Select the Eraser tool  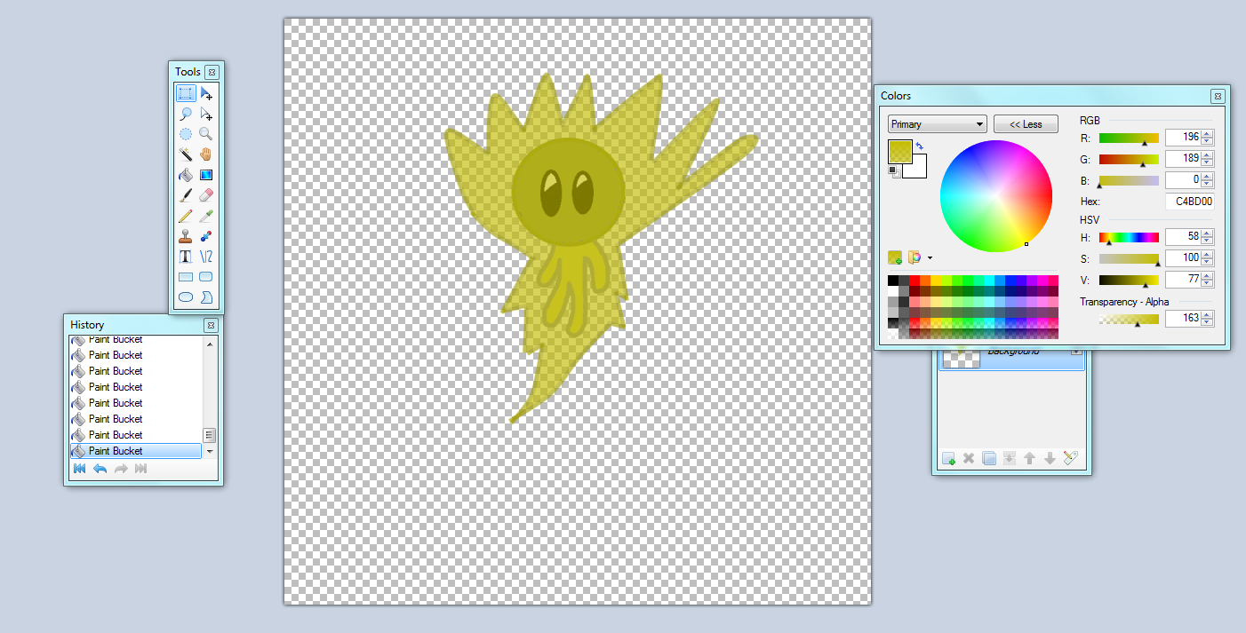pos(206,195)
